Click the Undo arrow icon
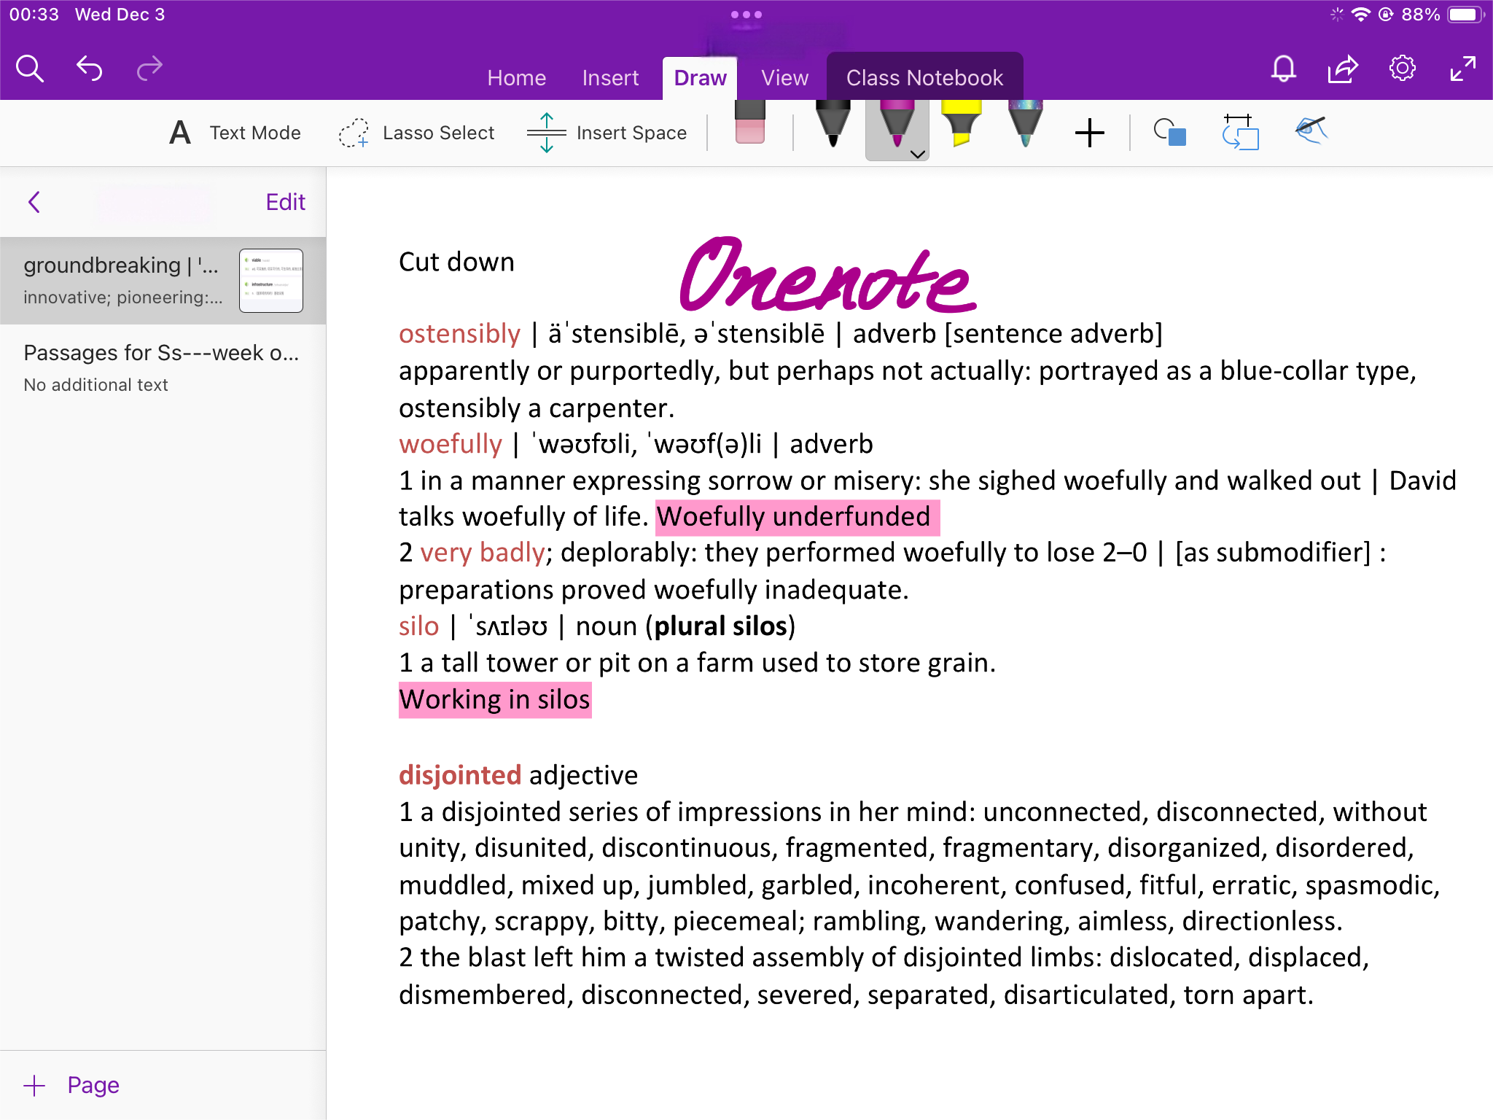 point(89,68)
